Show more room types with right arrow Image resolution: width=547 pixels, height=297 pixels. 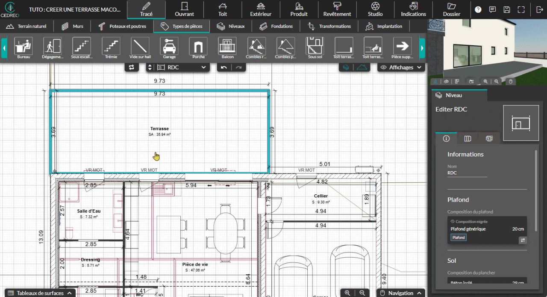(x=422, y=48)
